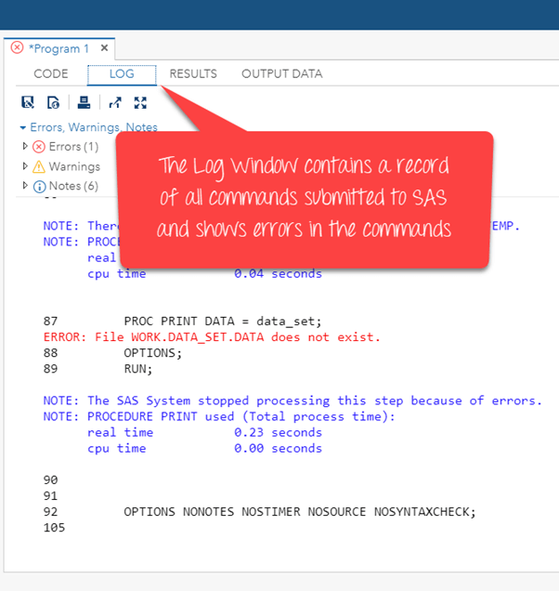Image resolution: width=559 pixels, height=591 pixels.
Task: Click the download log as HTML icon
Action: point(54,102)
